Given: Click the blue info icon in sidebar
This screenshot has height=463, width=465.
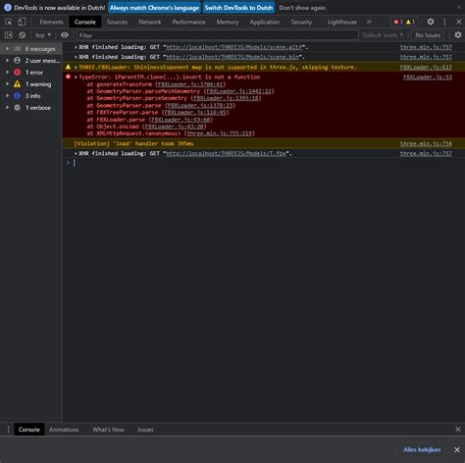Looking at the screenshot, I should point(18,96).
